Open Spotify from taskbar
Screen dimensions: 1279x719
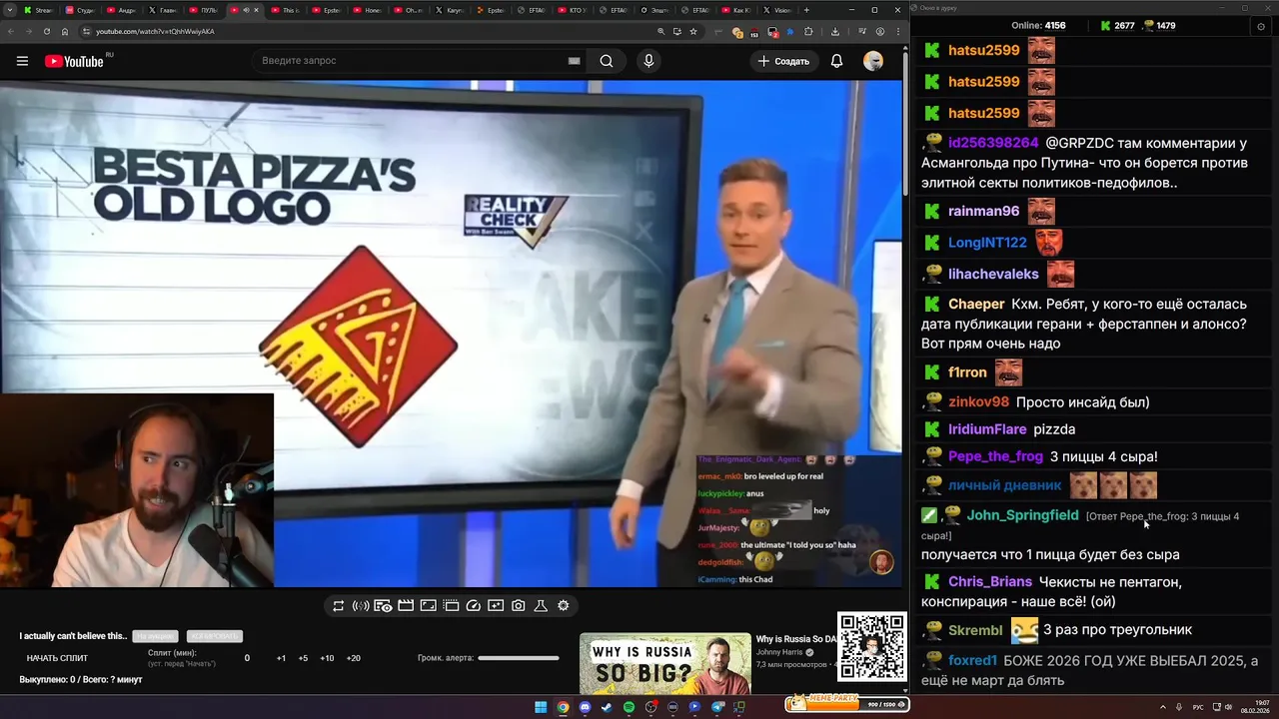coord(629,707)
